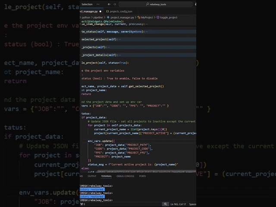
Task: Expand the folded selected_project(self) function
Action: pos(120,39)
